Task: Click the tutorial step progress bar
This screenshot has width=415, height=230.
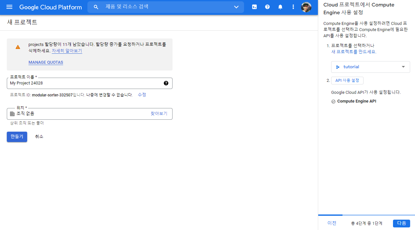Action: click(x=366, y=215)
